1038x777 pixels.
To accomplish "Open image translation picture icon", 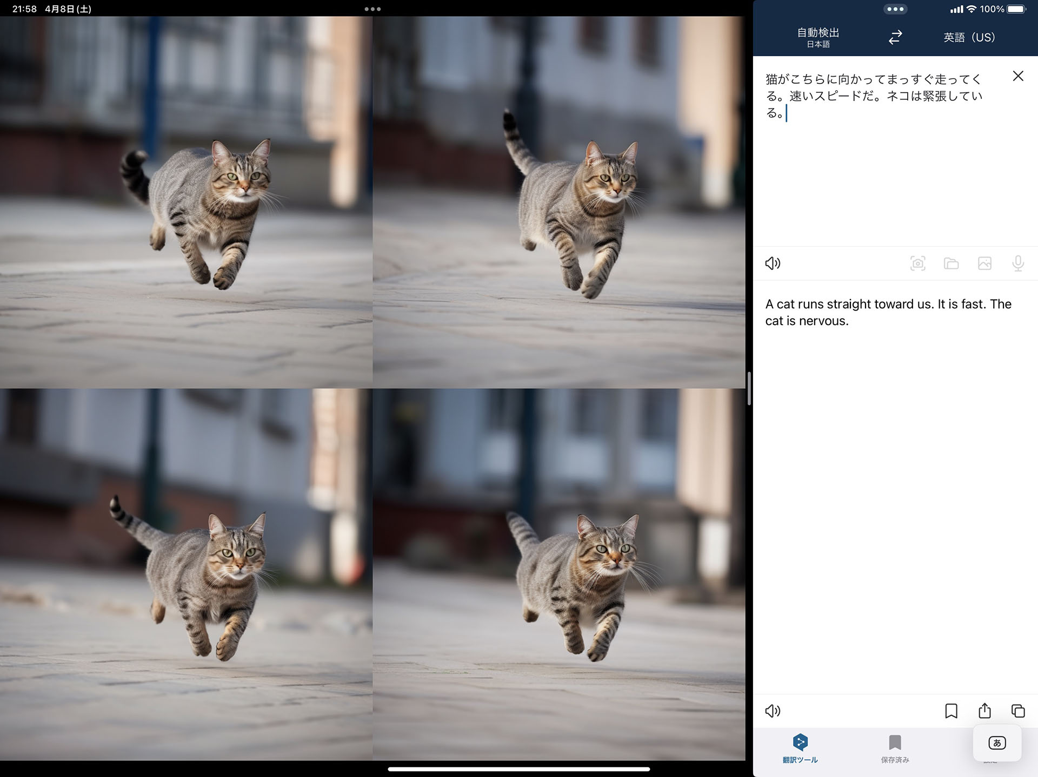I will tap(984, 263).
